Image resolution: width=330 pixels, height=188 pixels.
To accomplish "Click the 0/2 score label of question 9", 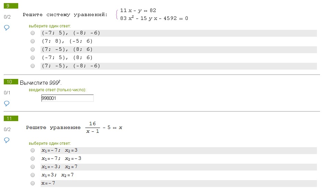I will point(7,17).
